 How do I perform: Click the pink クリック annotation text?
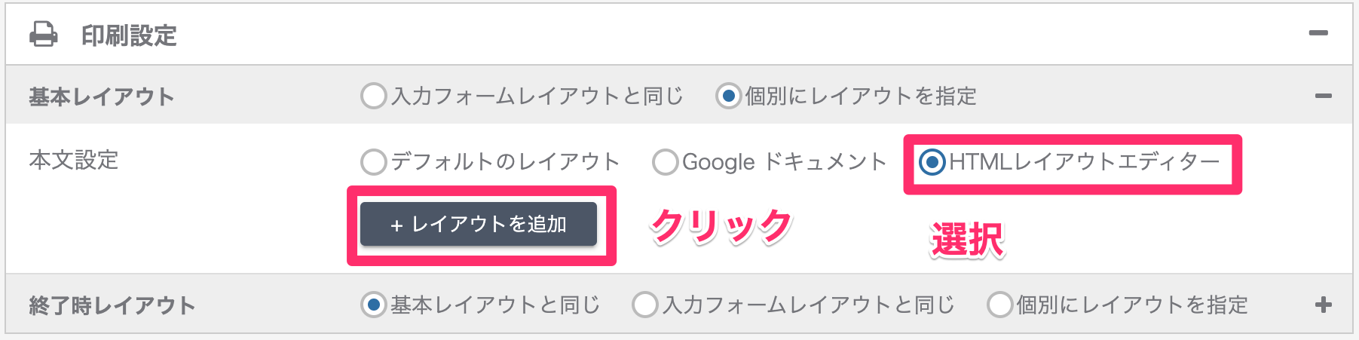721,226
